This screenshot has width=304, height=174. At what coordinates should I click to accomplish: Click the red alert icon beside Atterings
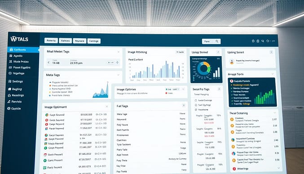click(x=234, y=169)
